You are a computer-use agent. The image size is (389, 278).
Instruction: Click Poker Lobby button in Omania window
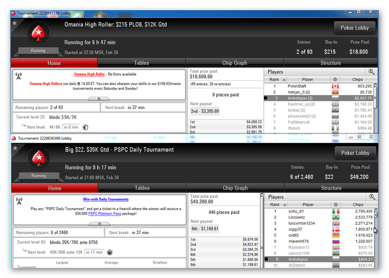355,28
